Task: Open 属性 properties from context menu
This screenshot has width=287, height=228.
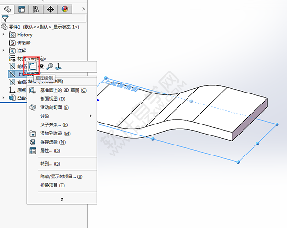Action: (50, 150)
